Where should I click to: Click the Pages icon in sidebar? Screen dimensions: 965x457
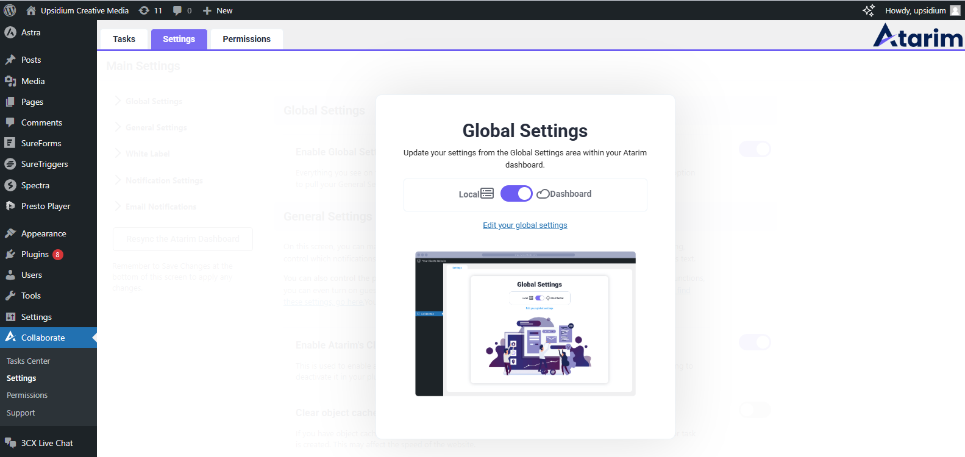point(10,102)
